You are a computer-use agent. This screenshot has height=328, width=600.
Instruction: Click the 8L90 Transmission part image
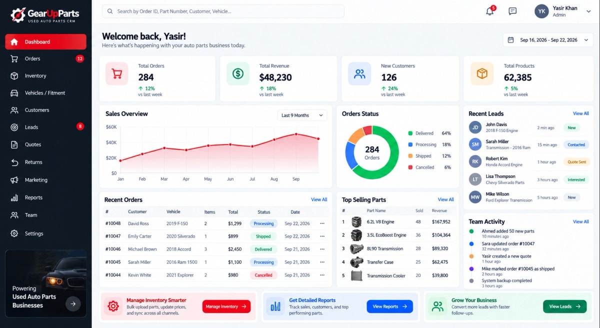click(x=356, y=248)
